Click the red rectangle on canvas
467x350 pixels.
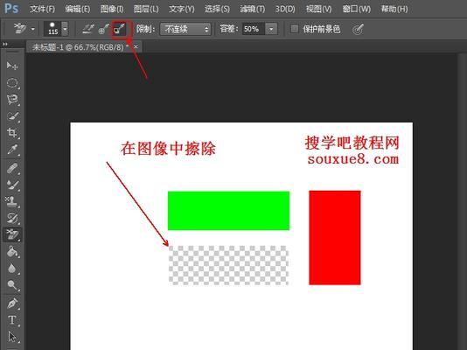335,238
